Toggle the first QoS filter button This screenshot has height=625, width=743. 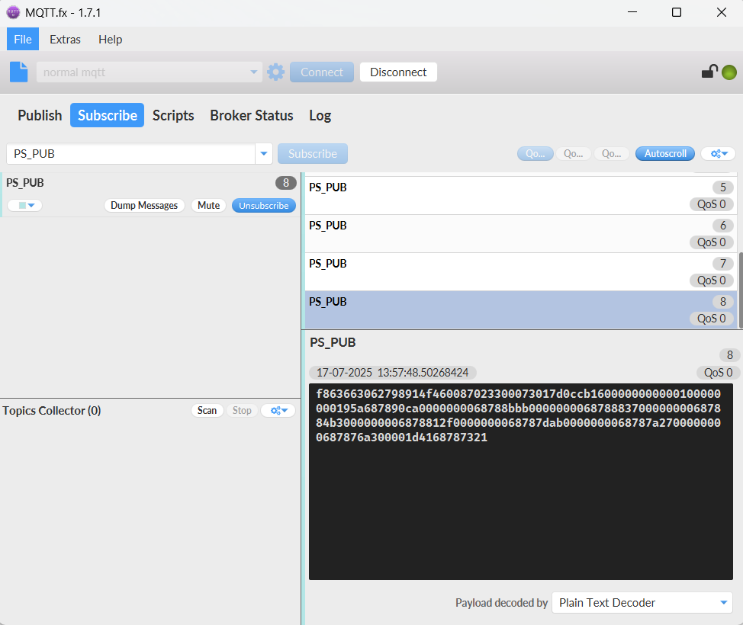coord(535,153)
